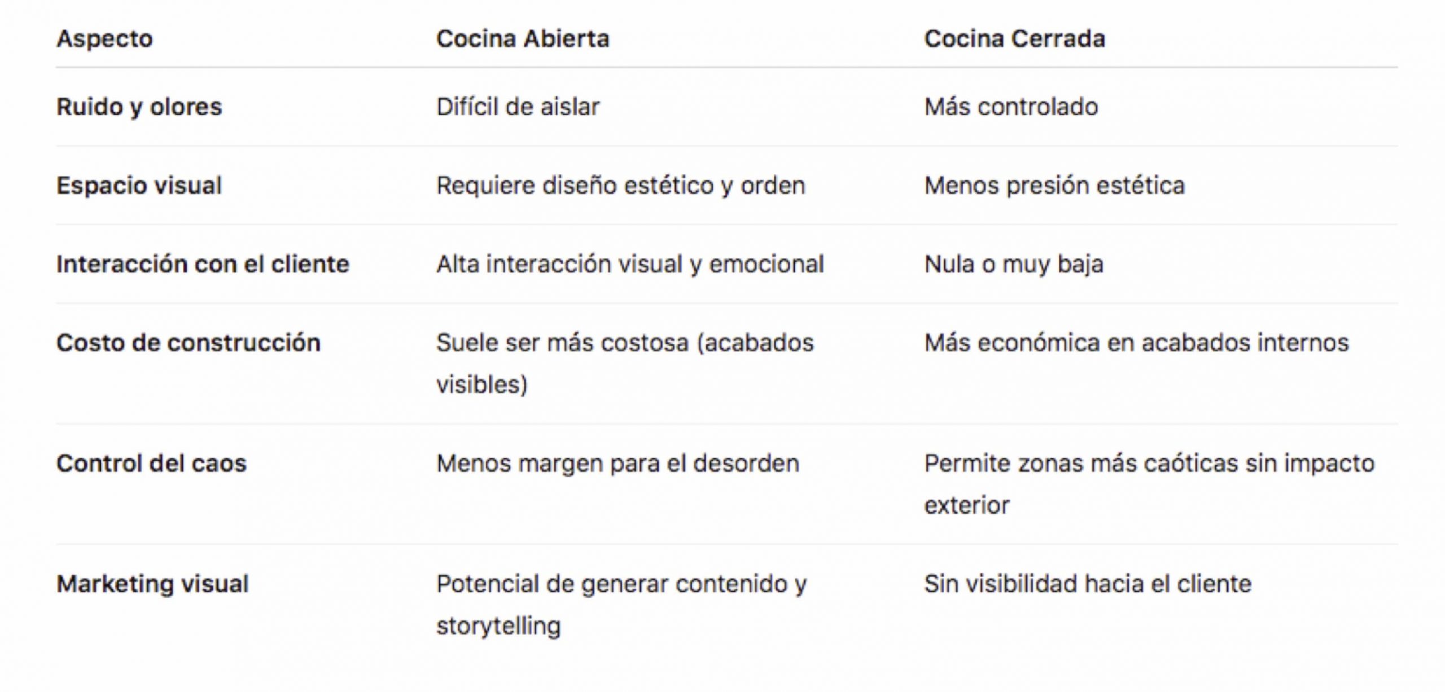Click the Cocina Abierta column header

click(523, 39)
